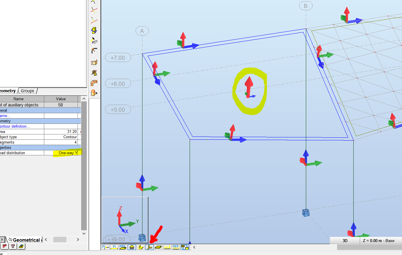The image size is (402, 255).
Task: Click the red corner panel icon below Geometrical tab
Action: (4, 246)
